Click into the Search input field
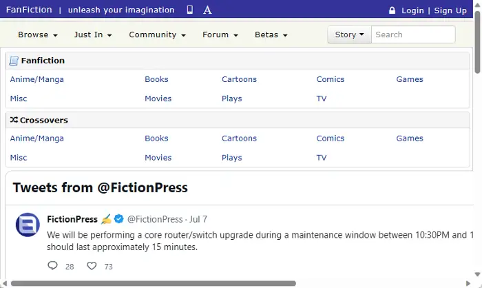The height and width of the screenshot is (288, 482). [413, 34]
